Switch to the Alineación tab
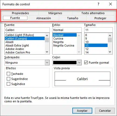The image size is (117, 116). 44,18
